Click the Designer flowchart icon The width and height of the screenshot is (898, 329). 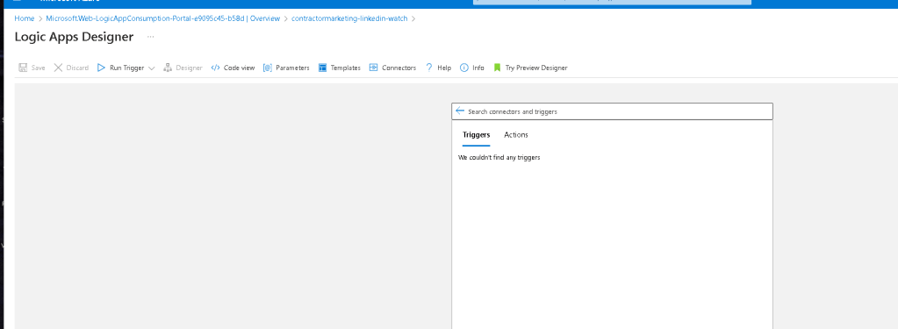pos(168,68)
